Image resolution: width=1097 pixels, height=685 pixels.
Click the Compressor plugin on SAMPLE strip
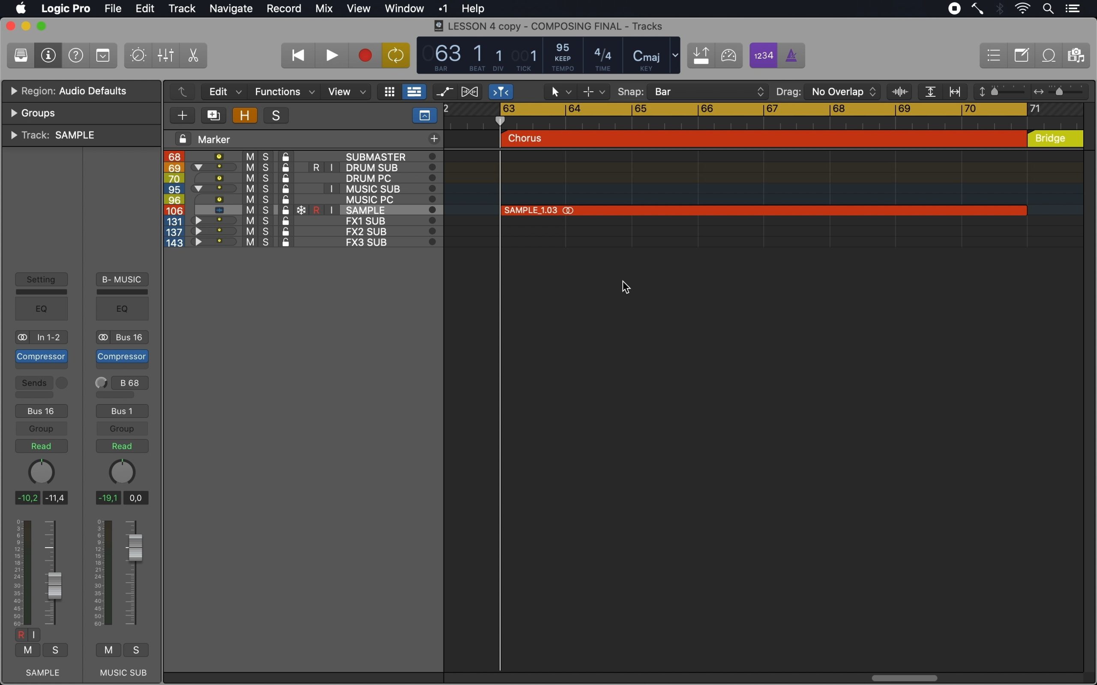click(42, 357)
